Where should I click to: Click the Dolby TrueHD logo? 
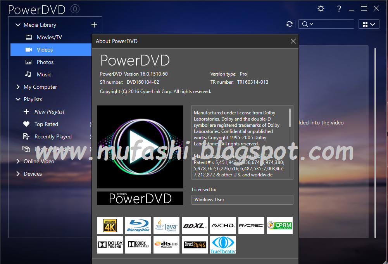click(110, 245)
